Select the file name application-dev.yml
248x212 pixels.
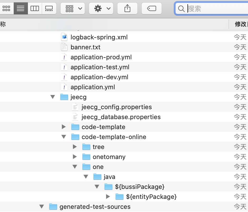[x=99, y=77]
